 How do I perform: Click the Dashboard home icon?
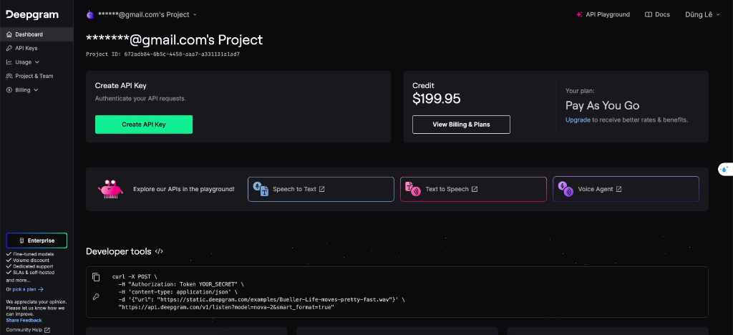[9, 34]
